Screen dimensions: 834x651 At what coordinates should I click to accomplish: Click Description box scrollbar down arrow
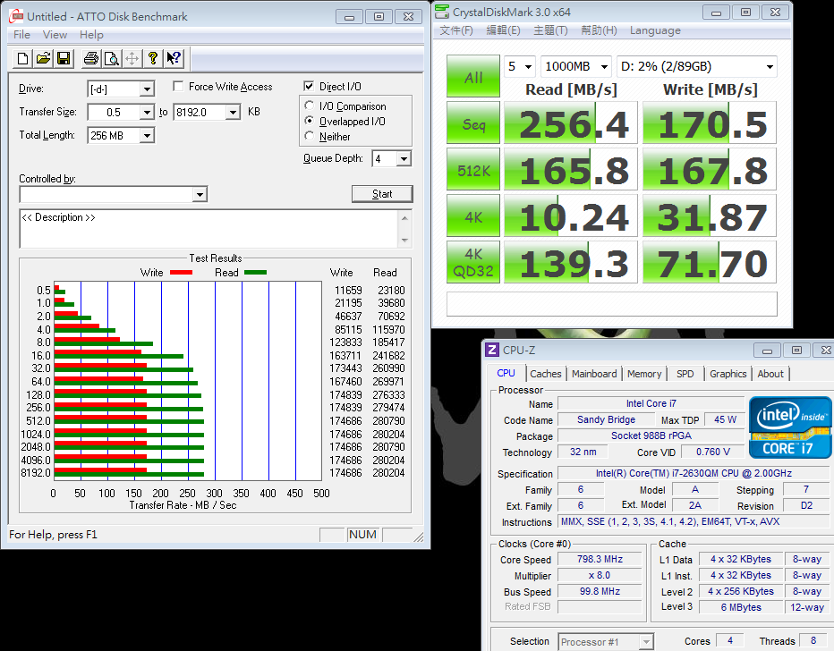[404, 241]
